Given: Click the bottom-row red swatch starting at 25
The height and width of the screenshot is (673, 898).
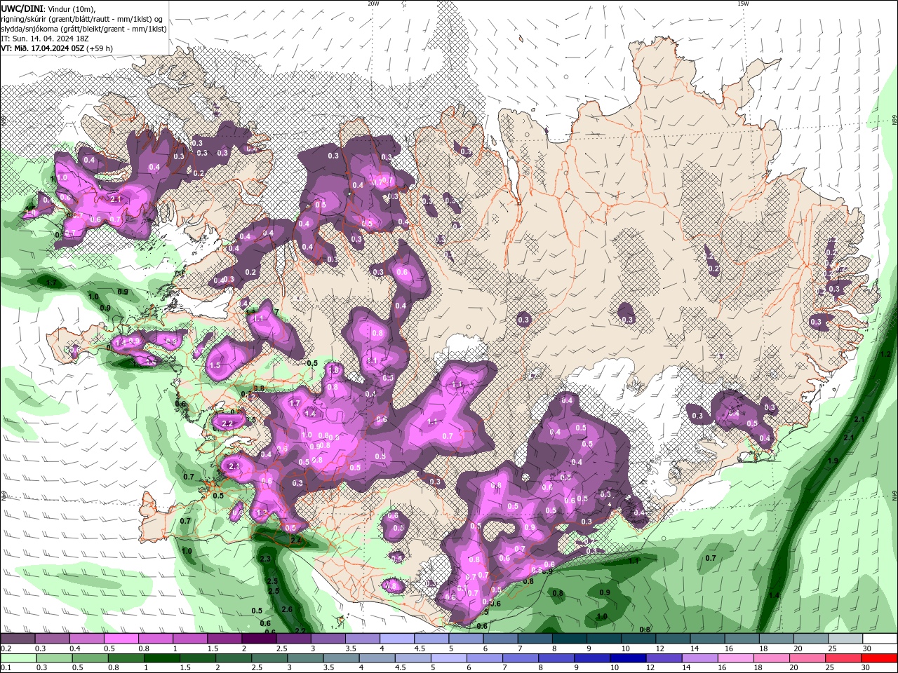Looking at the screenshot, I should [x=843, y=658].
